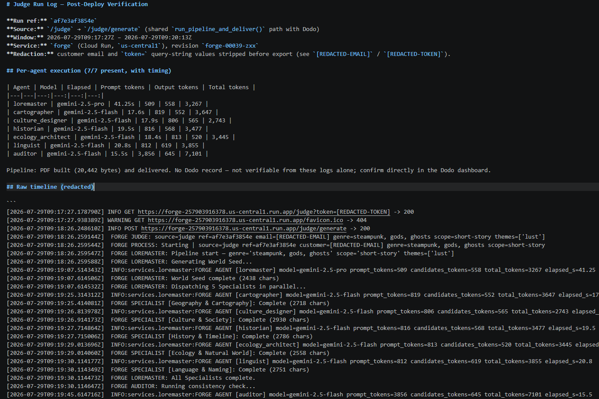Click the 'Total tokens' table column header
The height and width of the screenshot is (399, 599).
coord(228,87)
